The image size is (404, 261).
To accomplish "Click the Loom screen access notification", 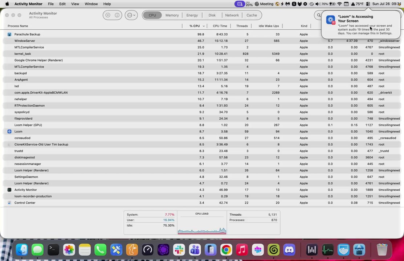I will point(361,25).
